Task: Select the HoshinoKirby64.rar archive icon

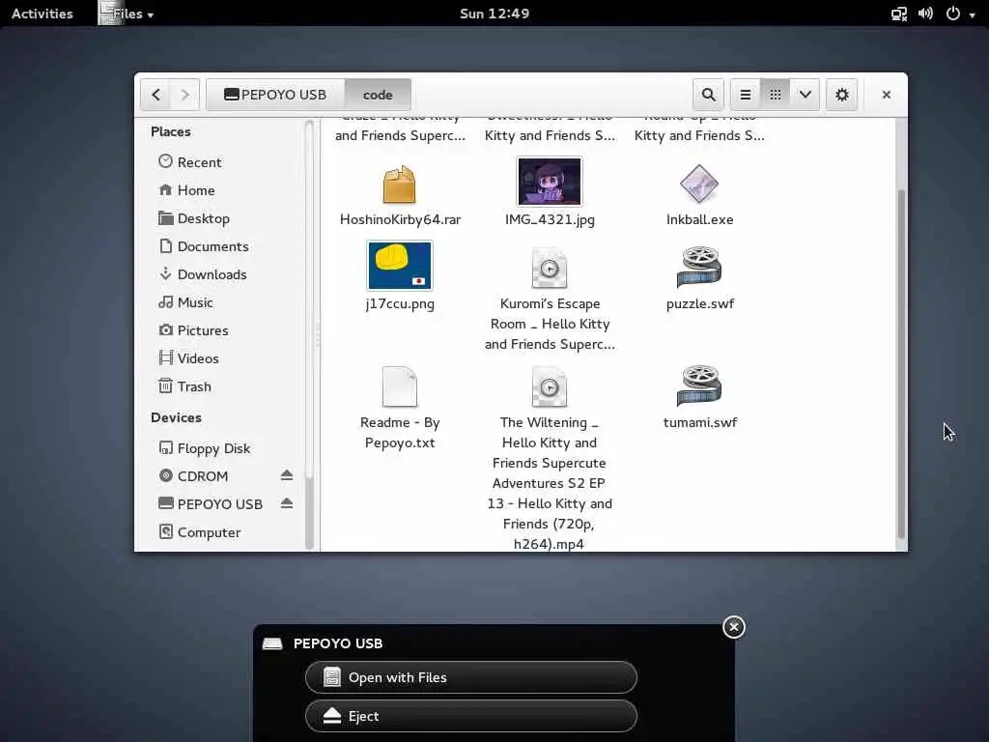Action: point(399,185)
